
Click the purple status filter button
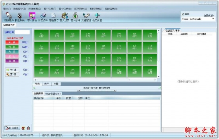[x=12, y=61]
